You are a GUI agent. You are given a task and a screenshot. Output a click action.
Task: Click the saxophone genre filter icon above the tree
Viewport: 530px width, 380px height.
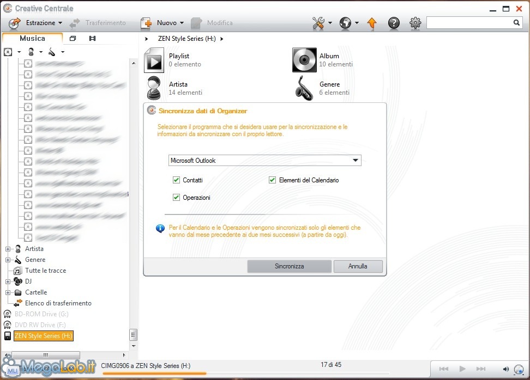[x=52, y=52]
